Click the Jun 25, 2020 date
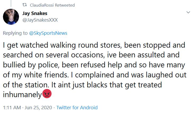194x114 pixels. click(38, 108)
